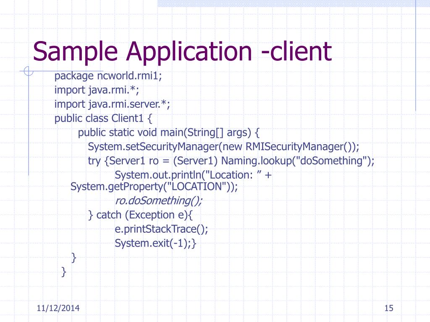Click the 'import java.rmi.*;' line
Image resolution: width=430 pixels, height=322 pixels.
click(x=97, y=90)
